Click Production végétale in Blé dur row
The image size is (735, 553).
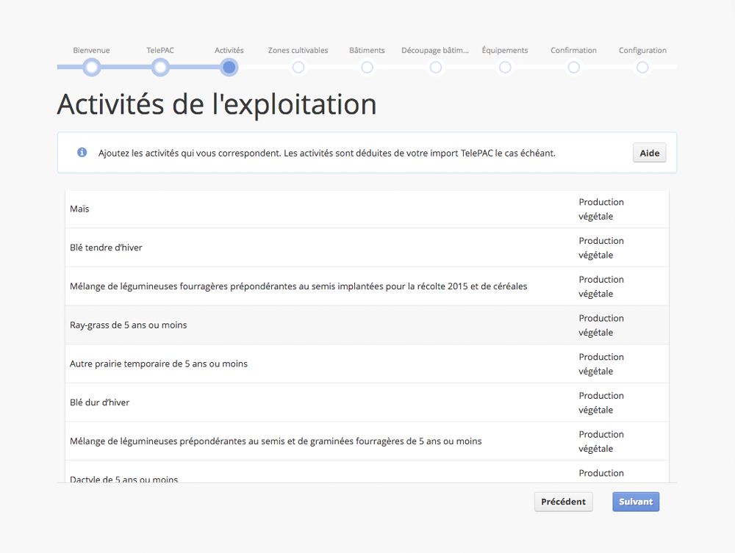tap(601, 402)
